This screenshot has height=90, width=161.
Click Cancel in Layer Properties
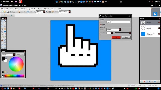[x=126, y=37]
